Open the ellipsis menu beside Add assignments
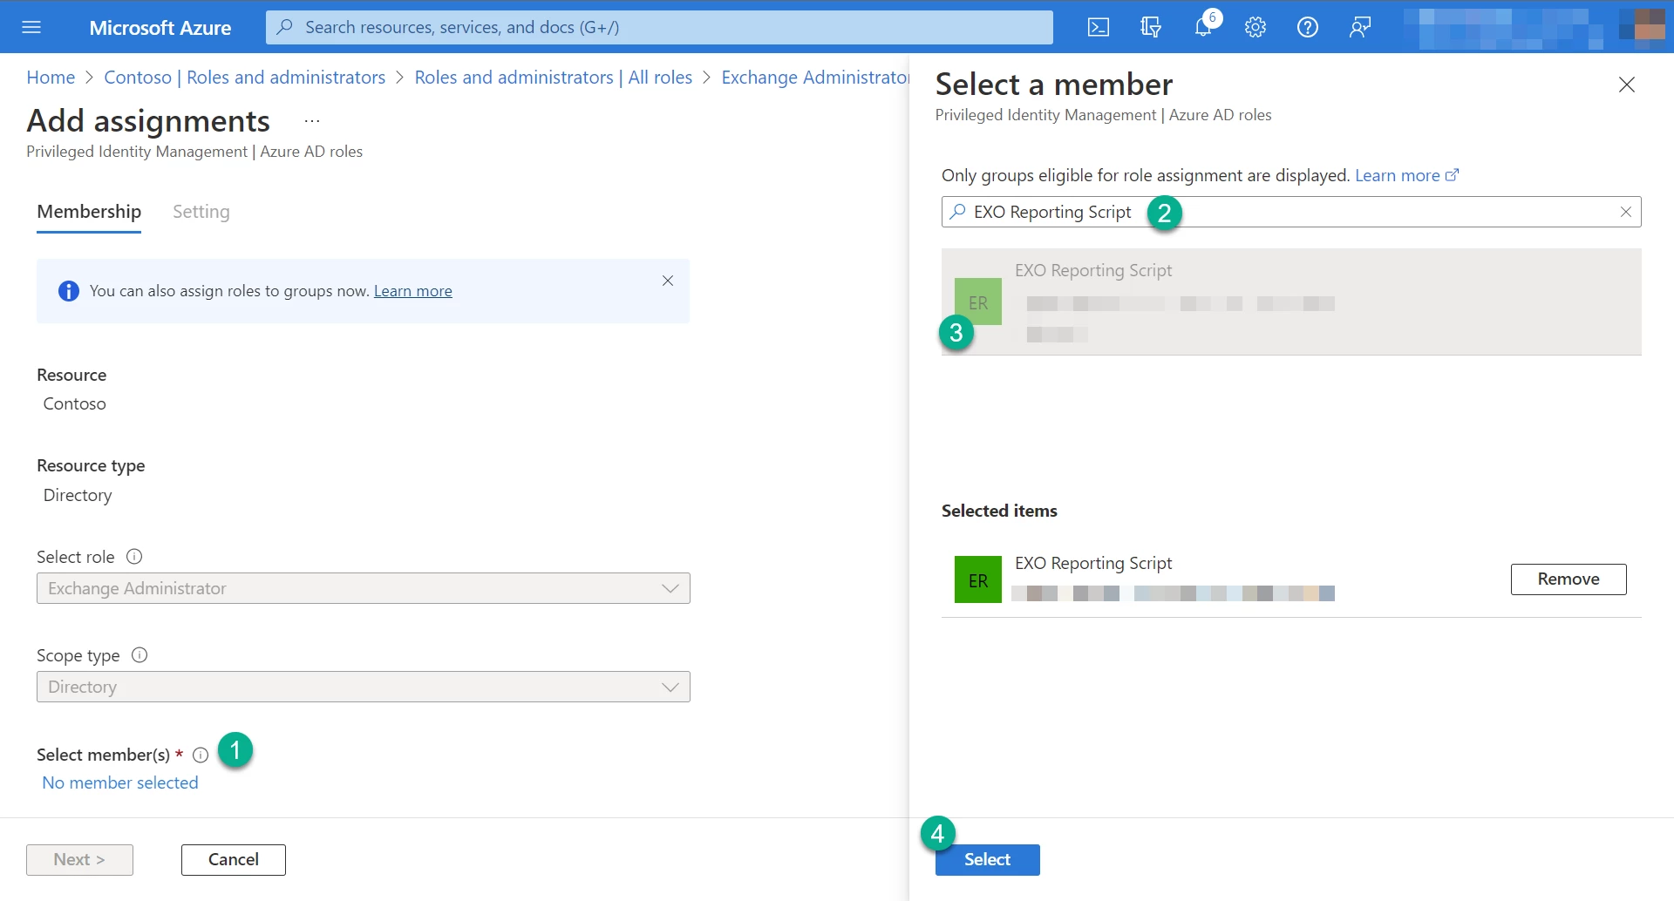Image resolution: width=1674 pixels, height=901 pixels. (311, 119)
